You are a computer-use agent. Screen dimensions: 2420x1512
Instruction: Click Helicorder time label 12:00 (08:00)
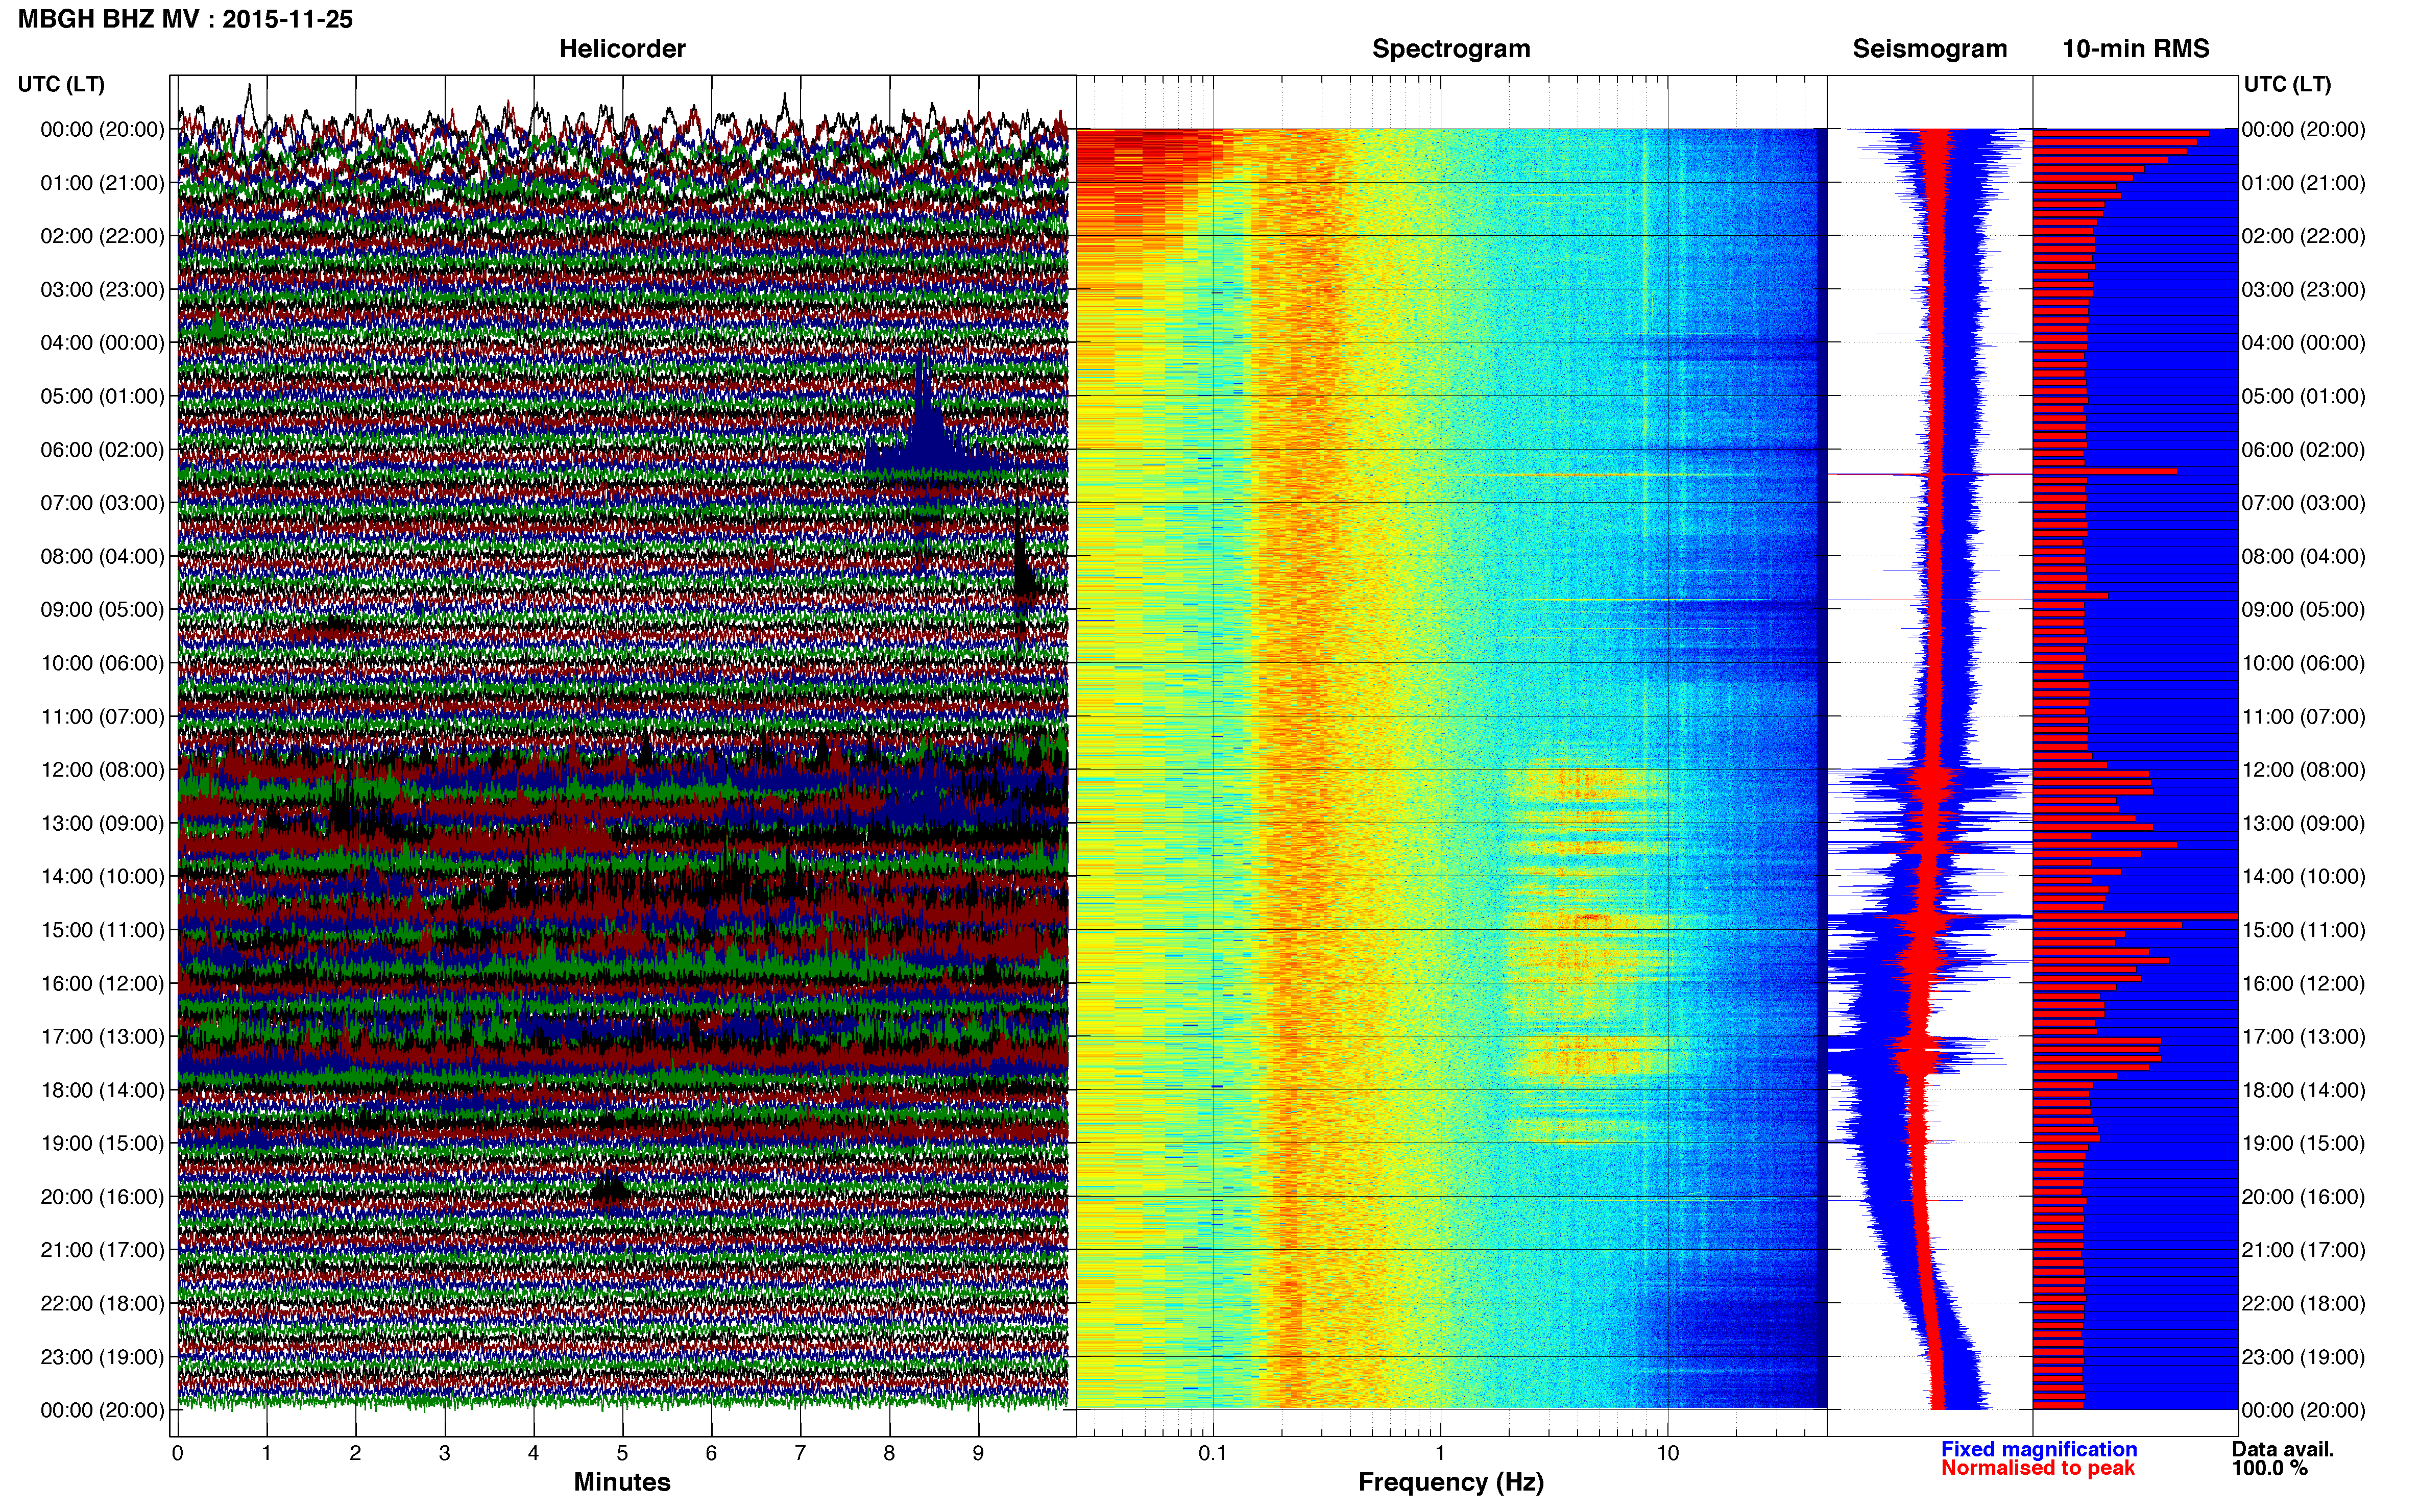tap(102, 770)
